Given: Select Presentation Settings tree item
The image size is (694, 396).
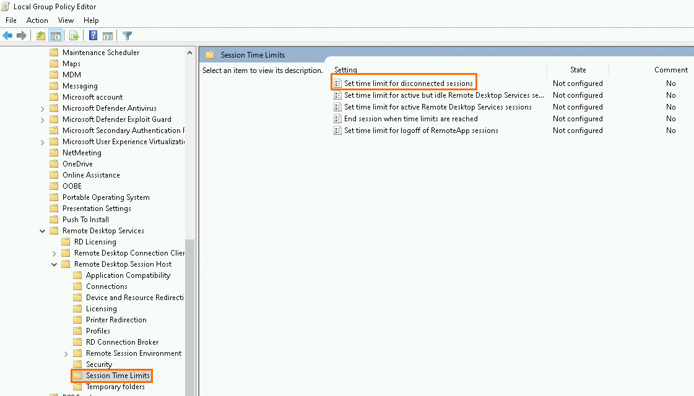Looking at the screenshot, I should click(x=97, y=209).
